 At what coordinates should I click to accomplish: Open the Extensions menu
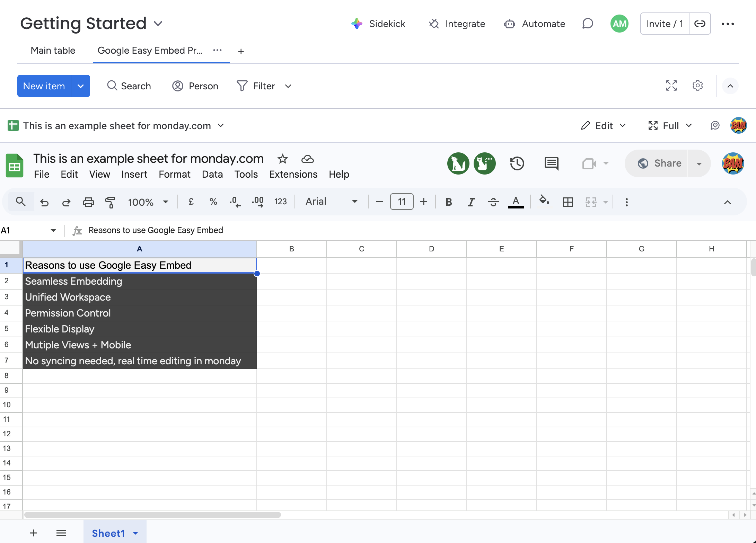pyautogui.click(x=293, y=174)
